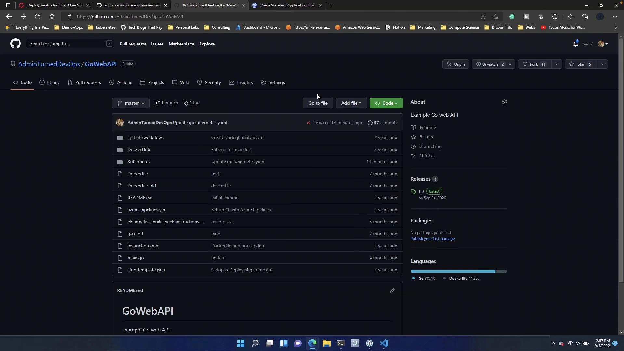
Task: Click the Go language bar segment
Action: click(x=453, y=271)
